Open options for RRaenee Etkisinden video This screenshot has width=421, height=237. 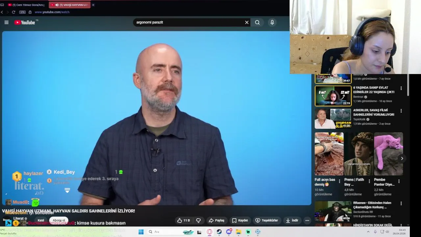click(401, 203)
